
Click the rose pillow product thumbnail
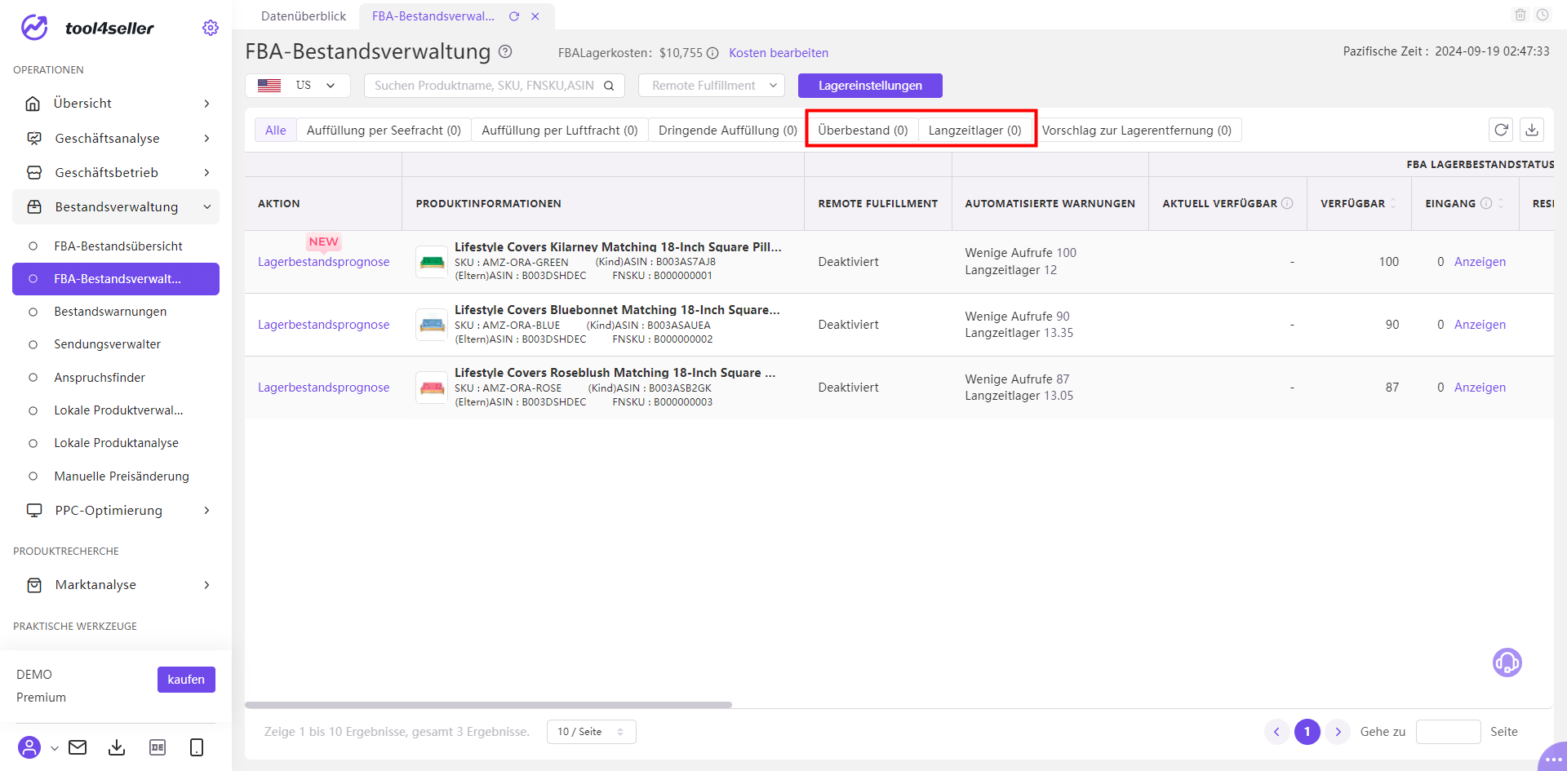click(432, 388)
